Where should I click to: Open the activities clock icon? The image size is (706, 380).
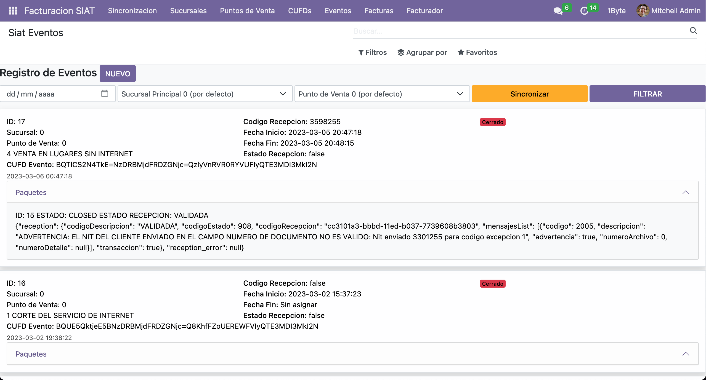(x=584, y=11)
